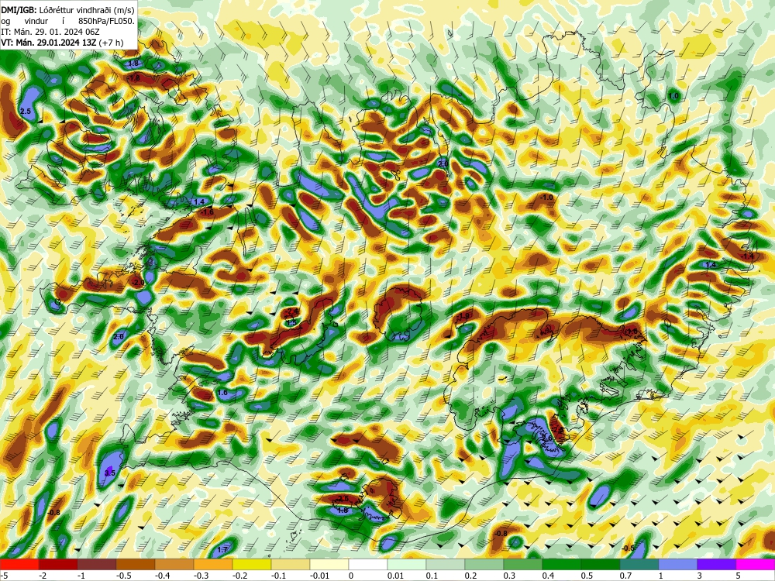The image size is (775, 581).
Task: Click the legend value label 0.4
Action: point(548,576)
